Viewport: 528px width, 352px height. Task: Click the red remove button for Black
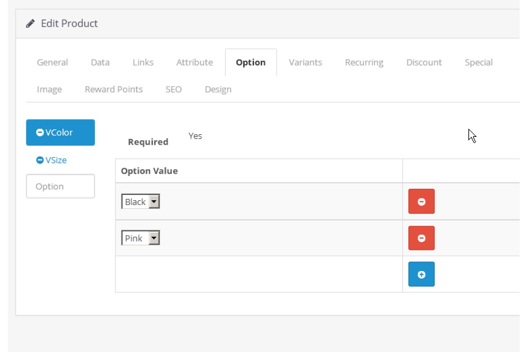coord(421,202)
